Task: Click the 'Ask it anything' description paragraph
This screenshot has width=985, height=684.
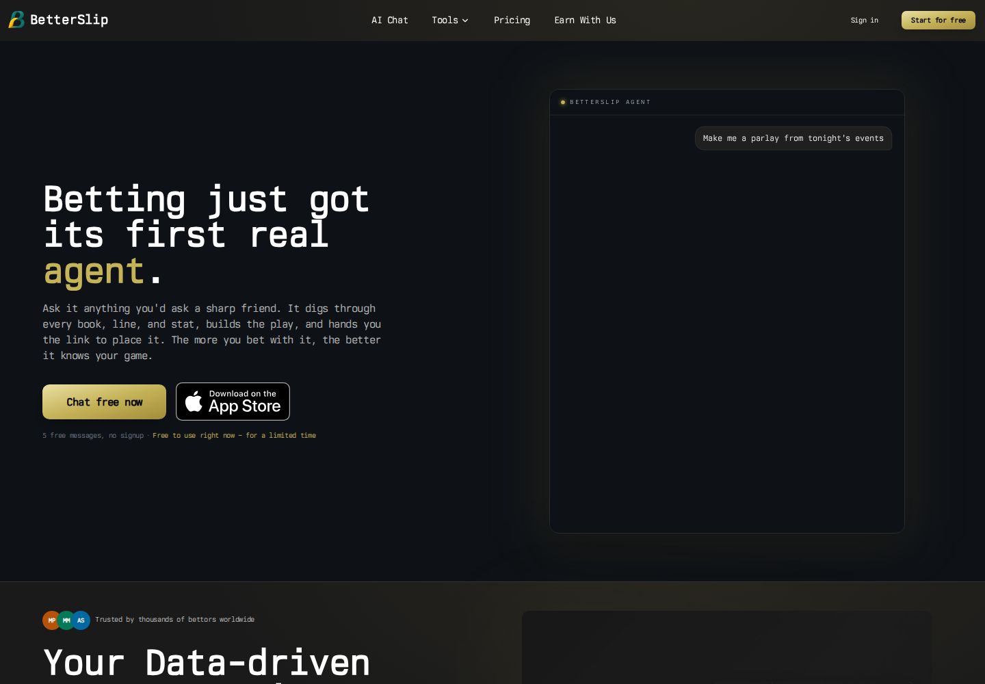Action: tap(212, 332)
